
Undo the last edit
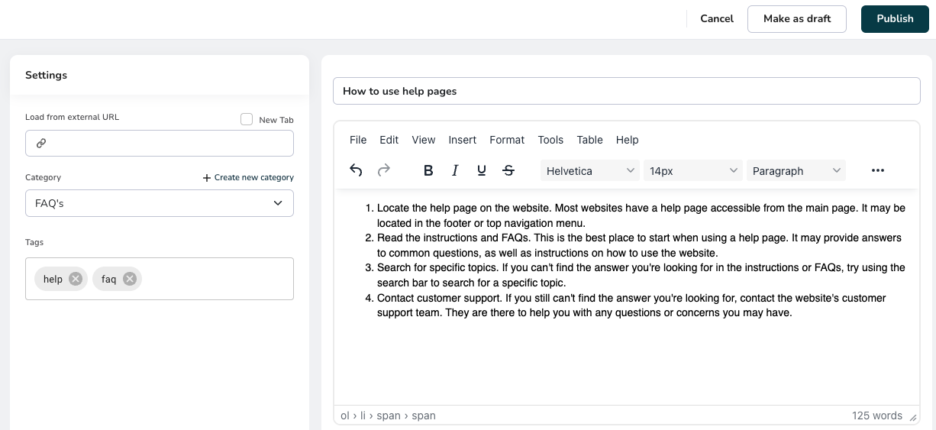point(356,170)
